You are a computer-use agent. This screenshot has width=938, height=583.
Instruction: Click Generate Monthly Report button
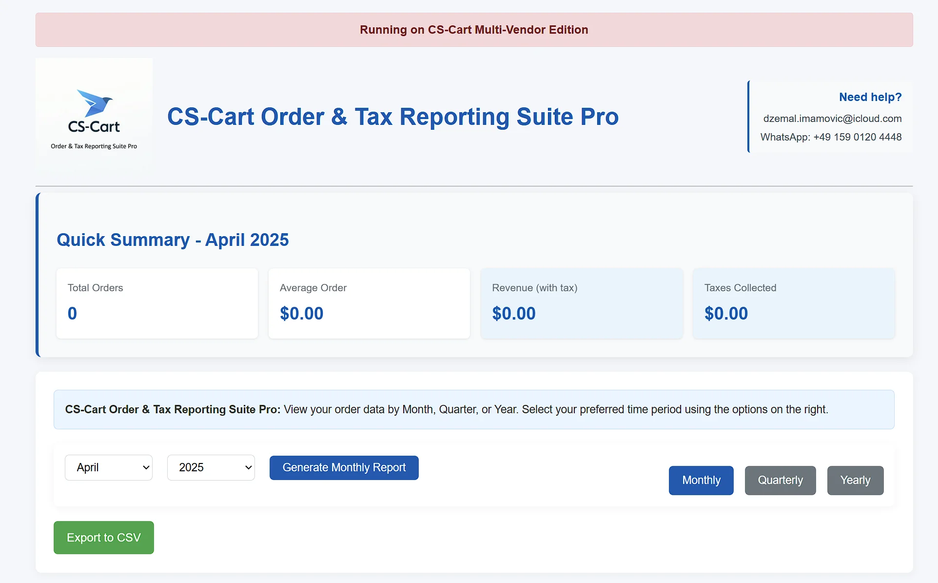pyautogui.click(x=344, y=467)
